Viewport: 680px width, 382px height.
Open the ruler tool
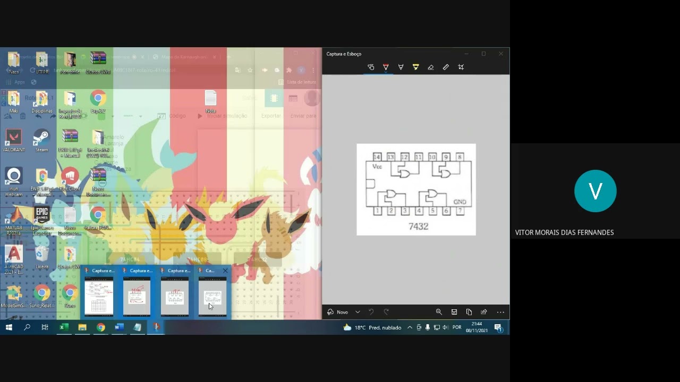pyautogui.click(x=446, y=67)
